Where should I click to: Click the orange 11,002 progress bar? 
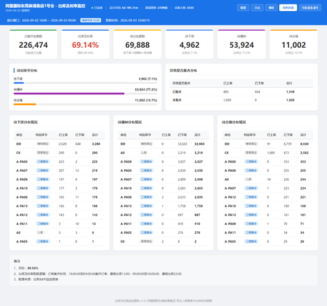(x=25, y=104)
